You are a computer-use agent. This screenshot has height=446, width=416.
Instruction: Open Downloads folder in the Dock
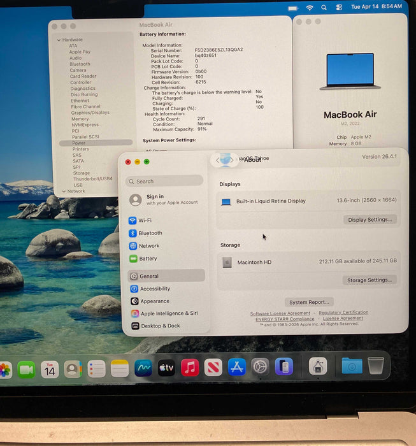point(352,366)
